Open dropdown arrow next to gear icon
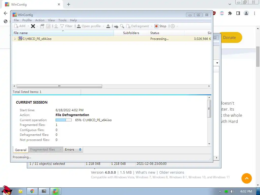260x195 pixels. (x=177, y=26)
